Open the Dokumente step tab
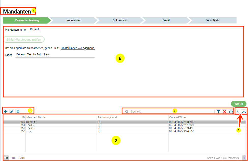The width and height of the screenshot is (248, 161). [120, 20]
